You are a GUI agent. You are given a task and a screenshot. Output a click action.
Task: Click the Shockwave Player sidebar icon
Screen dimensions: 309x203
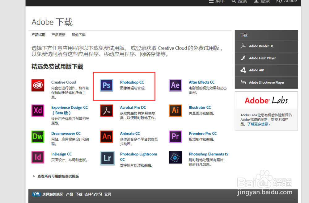click(x=243, y=82)
